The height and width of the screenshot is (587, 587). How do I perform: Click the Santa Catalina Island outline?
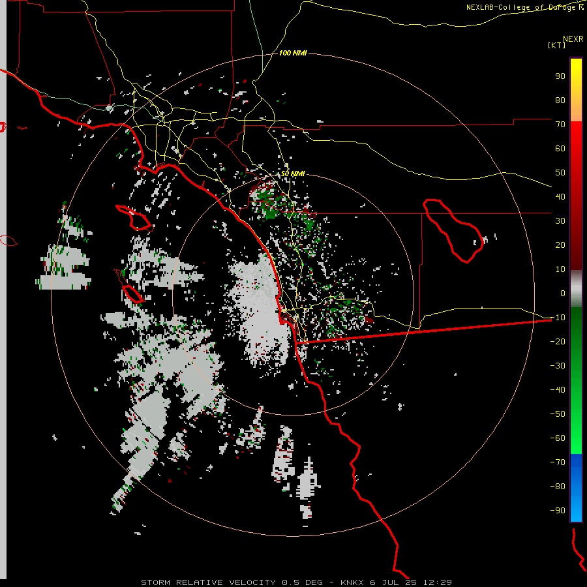tap(134, 217)
